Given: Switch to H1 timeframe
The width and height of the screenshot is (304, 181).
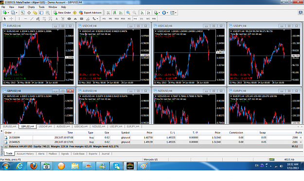Looking at the screenshot, I should point(129,19).
